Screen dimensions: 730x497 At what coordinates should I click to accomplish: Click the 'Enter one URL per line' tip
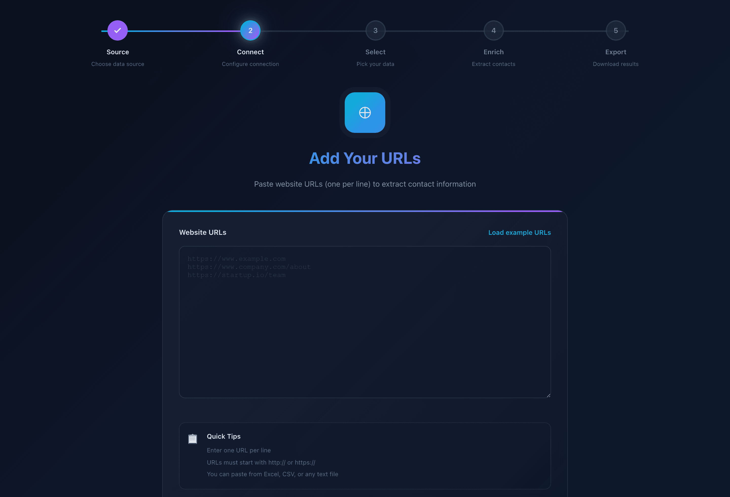click(239, 450)
